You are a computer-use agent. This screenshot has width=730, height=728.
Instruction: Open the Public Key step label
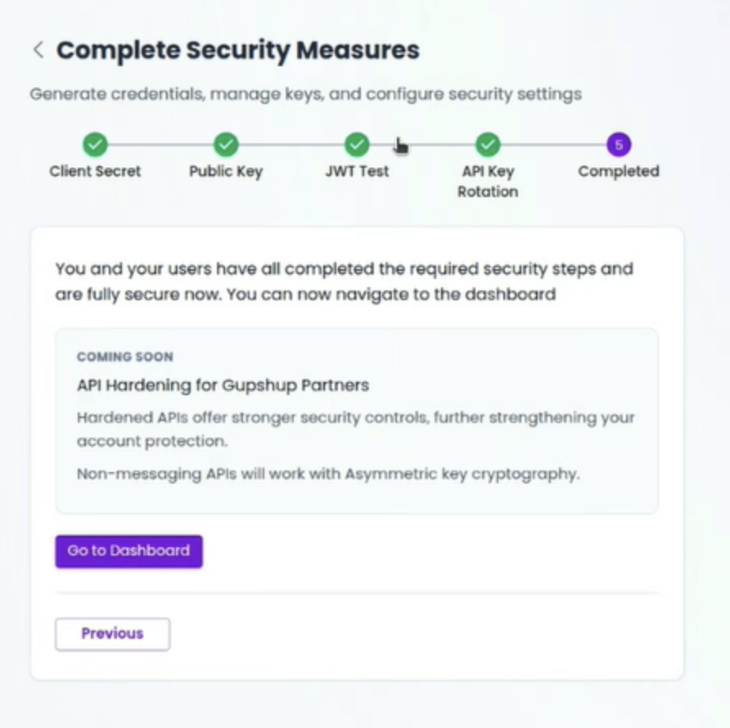pos(226,172)
